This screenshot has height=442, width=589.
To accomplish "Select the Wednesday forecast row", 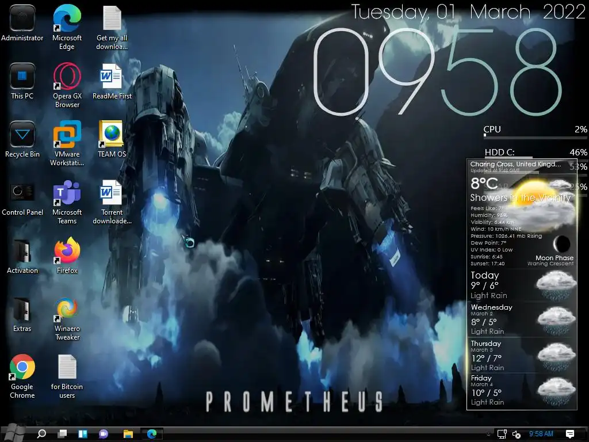I will [x=522, y=319].
